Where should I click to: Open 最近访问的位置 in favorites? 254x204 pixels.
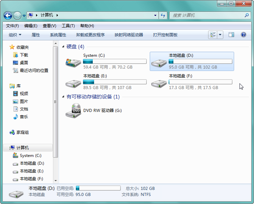pos(31,70)
